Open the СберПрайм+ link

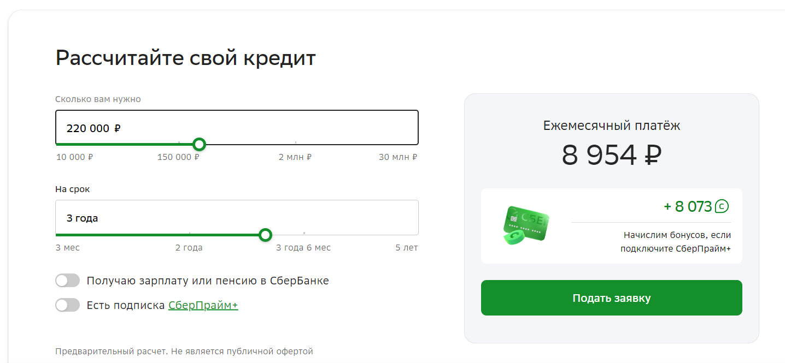tap(203, 305)
